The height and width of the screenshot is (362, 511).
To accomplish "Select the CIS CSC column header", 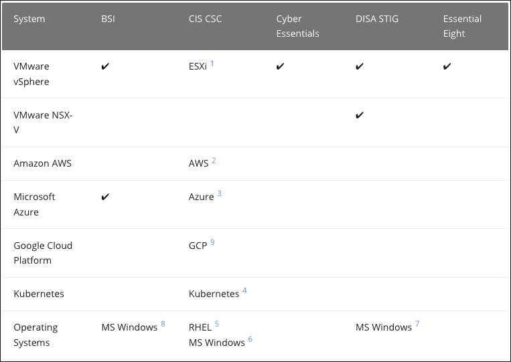I will point(205,19).
